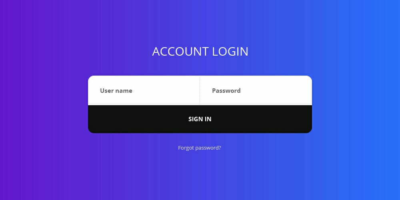The width and height of the screenshot is (400, 200).
Task: Click the dark bar under the login fields
Action: coord(200,119)
